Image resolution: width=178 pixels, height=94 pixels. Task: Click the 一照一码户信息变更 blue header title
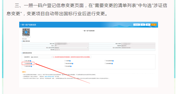(x=28, y=25)
